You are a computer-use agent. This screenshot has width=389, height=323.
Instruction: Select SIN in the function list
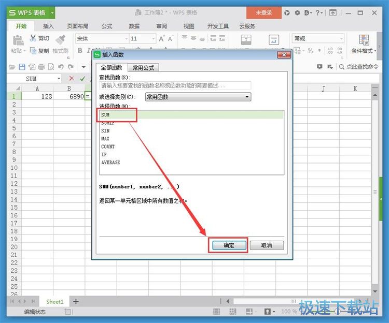191,130
